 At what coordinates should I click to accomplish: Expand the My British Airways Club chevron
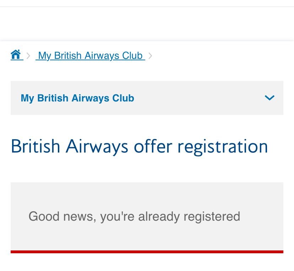(x=269, y=98)
